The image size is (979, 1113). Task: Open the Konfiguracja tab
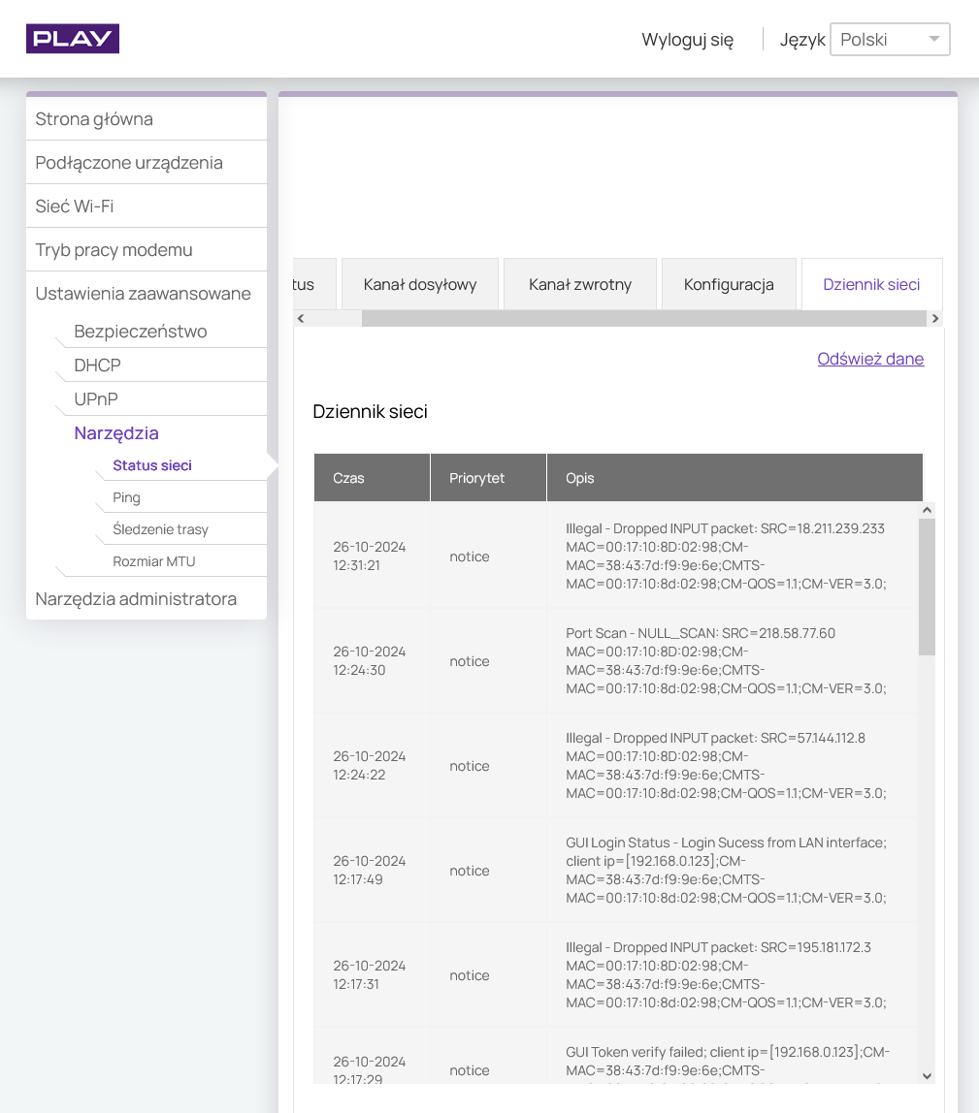coord(729,284)
